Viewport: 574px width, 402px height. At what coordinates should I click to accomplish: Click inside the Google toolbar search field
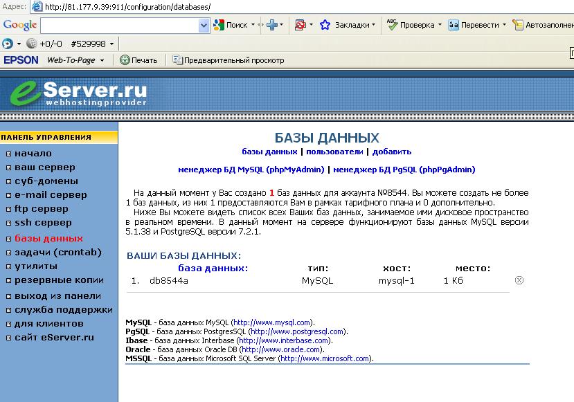tap(120, 26)
